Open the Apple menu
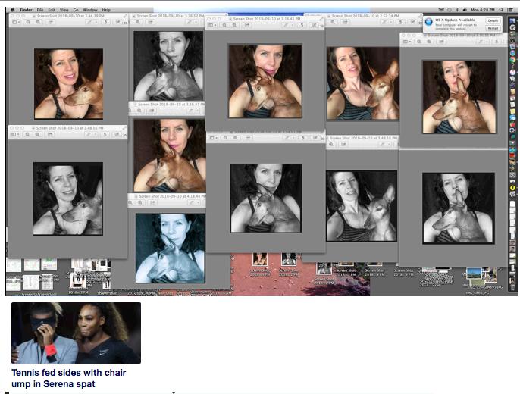 [x=14, y=10]
